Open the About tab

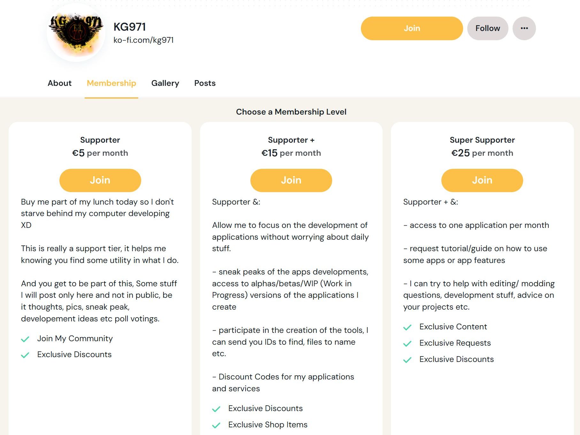click(59, 83)
